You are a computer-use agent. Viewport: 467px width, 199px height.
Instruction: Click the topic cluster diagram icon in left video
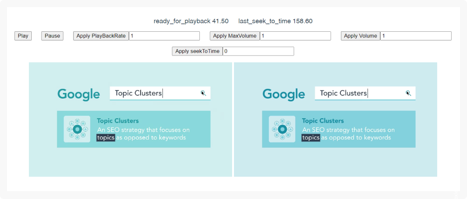click(x=77, y=129)
